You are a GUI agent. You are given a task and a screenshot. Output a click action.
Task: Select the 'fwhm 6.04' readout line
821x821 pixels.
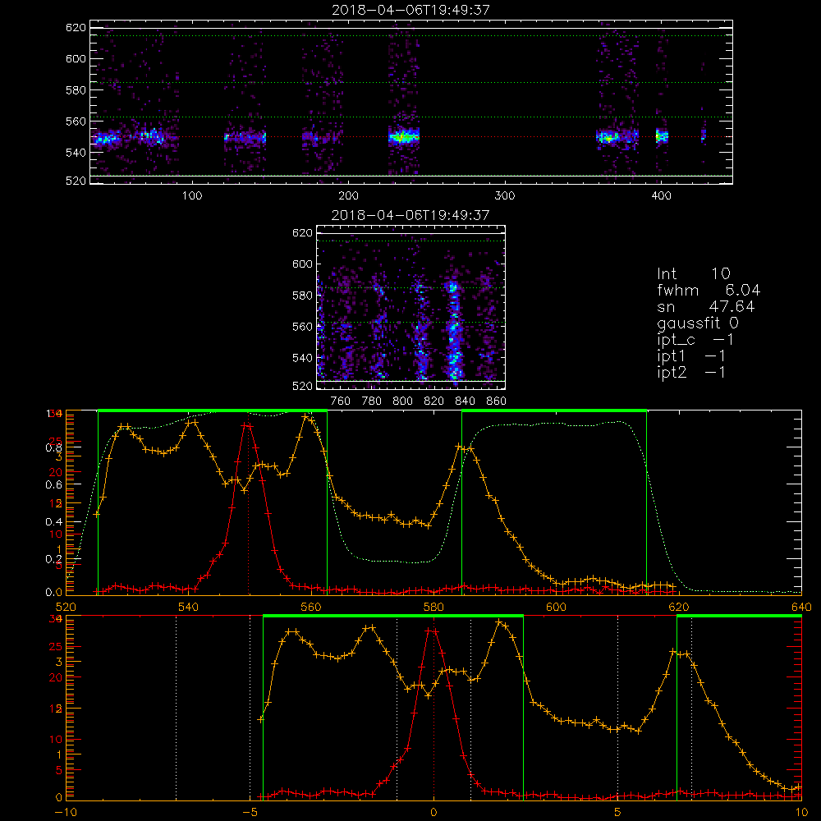[x=709, y=290]
